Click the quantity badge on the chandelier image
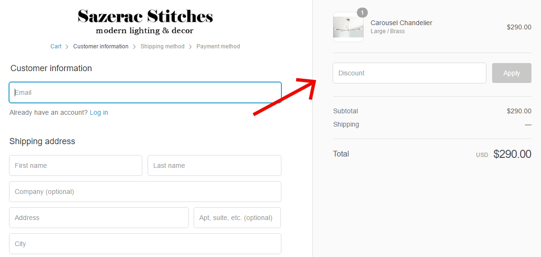Screen dimensions: 541x257 tap(362, 13)
